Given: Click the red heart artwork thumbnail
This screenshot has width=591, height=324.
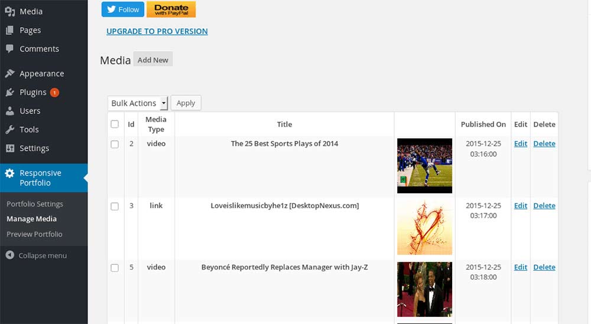Looking at the screenshot, I should [x=424, y=228].
